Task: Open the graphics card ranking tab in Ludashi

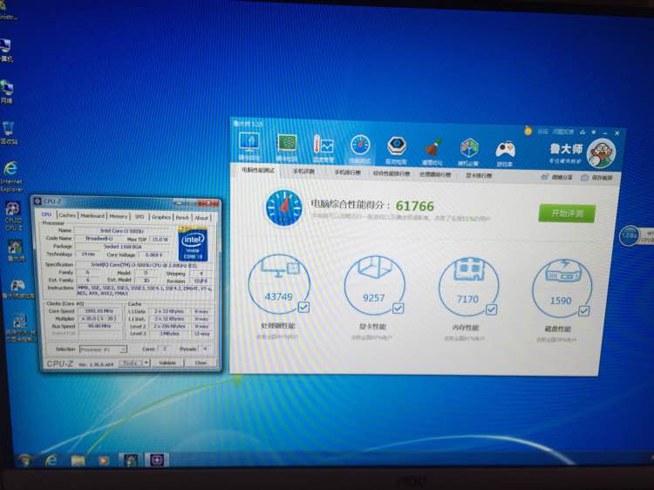Action: pos(479,175)
